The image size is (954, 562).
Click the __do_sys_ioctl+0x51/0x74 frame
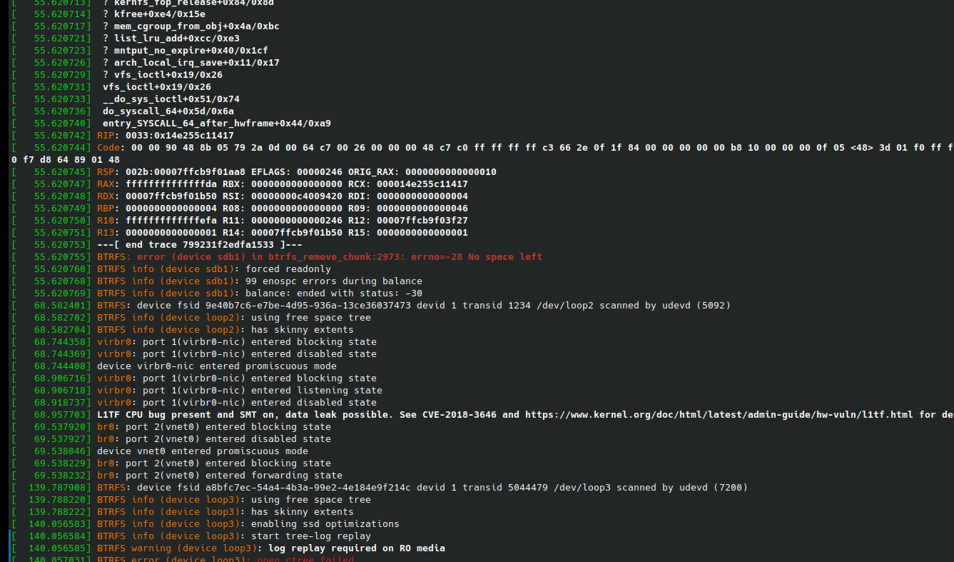pyautogui.click(x=171, y=99)
